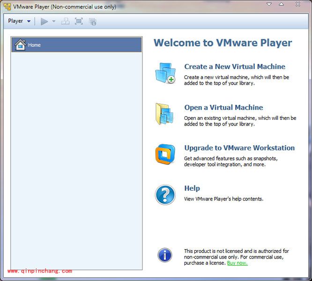The height and width of the screenshot is (281, 312).
Task: Minimize the VMware Player window
Action: pyautogui.click(x=269, y=4)
